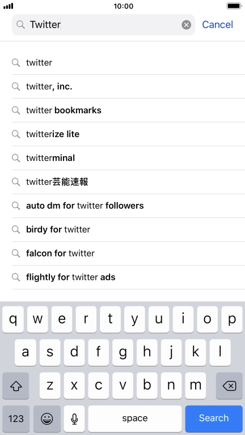Select the 'twitter bookmarks' suggestion
The width and height of the screenshot is (245, 435).
[x=128, y=110]
